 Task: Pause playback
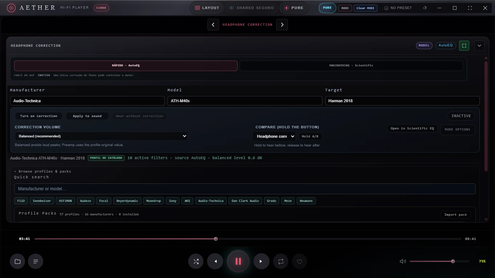click(238, 261)
